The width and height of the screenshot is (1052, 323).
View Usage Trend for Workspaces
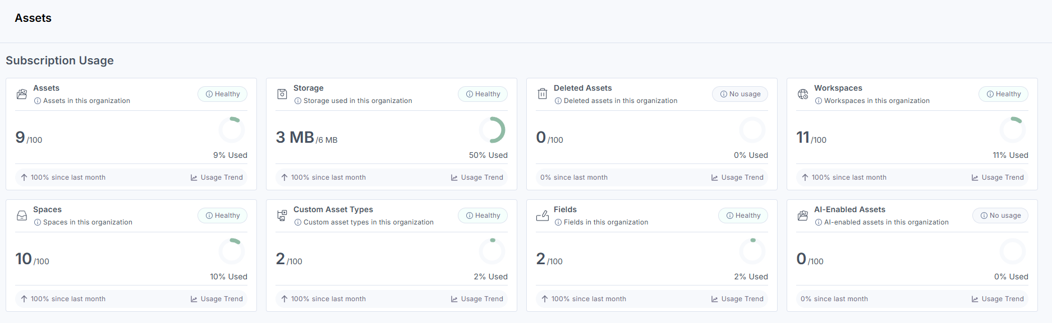point(998,177)
